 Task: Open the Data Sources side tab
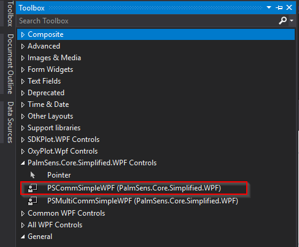coord(10,122)
